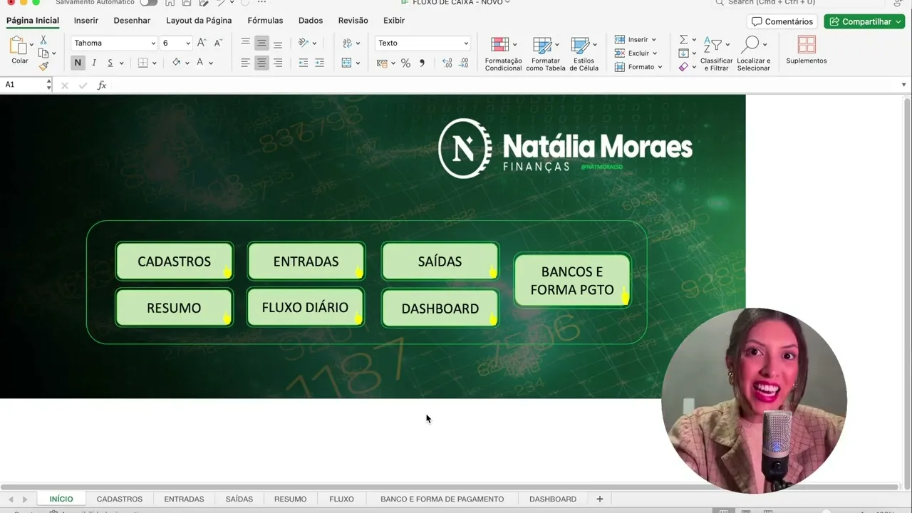The width and height of the screenshot is (912, 513).
Task: Open the Inserir ribbon tab
Action: pos(86,21)
